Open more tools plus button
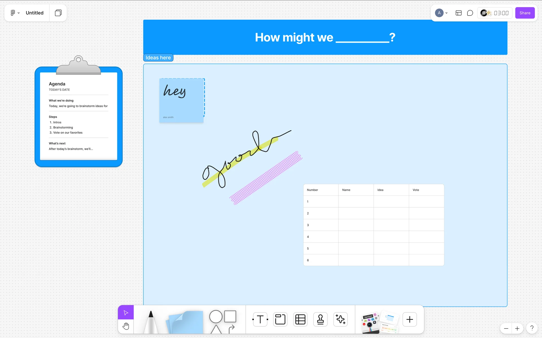This screenshot has height=338, width=542. 410,319
